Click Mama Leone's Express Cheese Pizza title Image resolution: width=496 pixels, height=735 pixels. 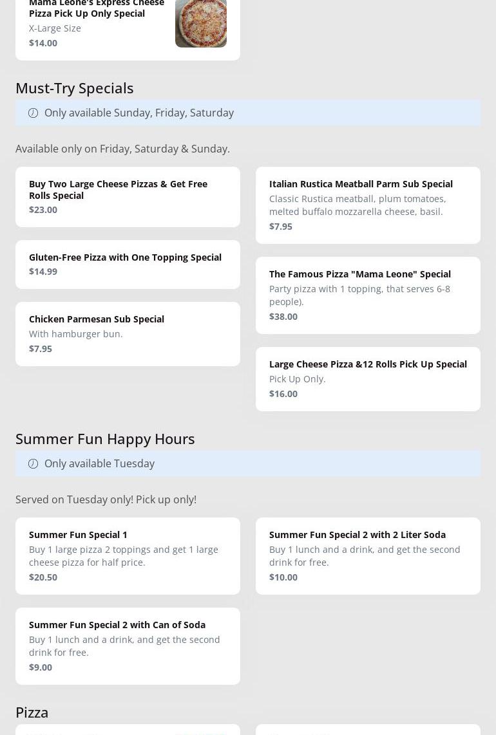pyautogui.click(x=96, y=8)
